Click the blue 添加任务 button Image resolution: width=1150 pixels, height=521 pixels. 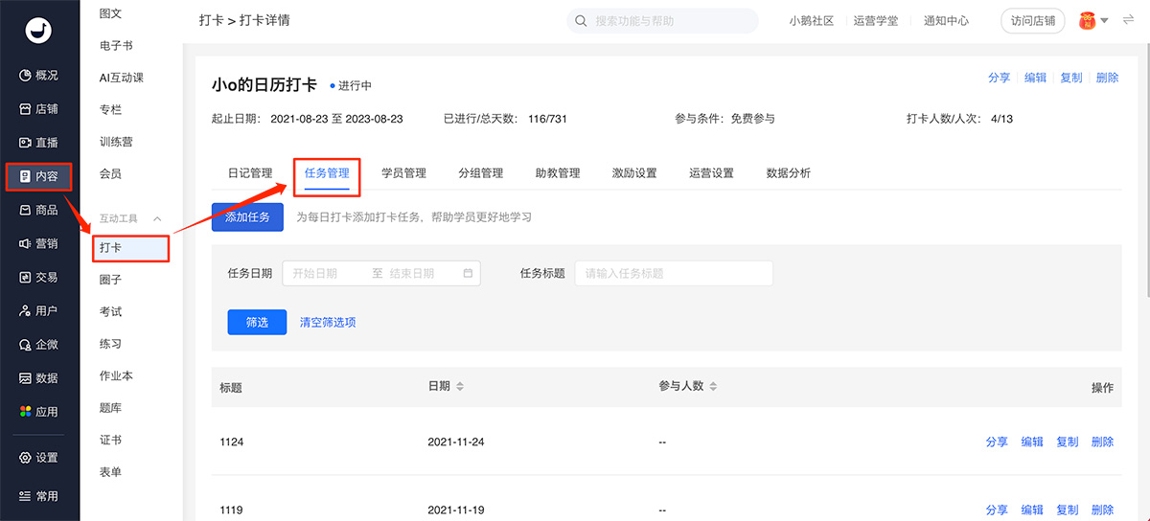(247, 217)
